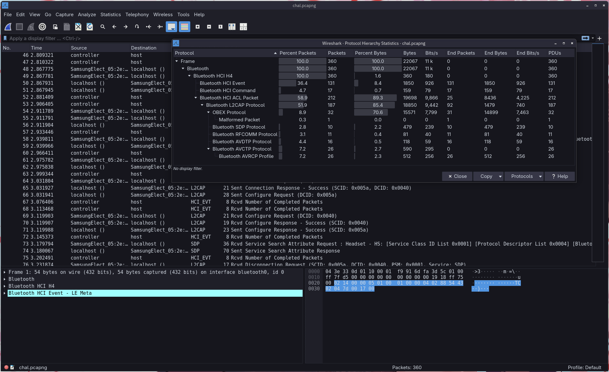The image size is (609, 372).
Task: Open the Statistics menu
Action: point(110,15)
